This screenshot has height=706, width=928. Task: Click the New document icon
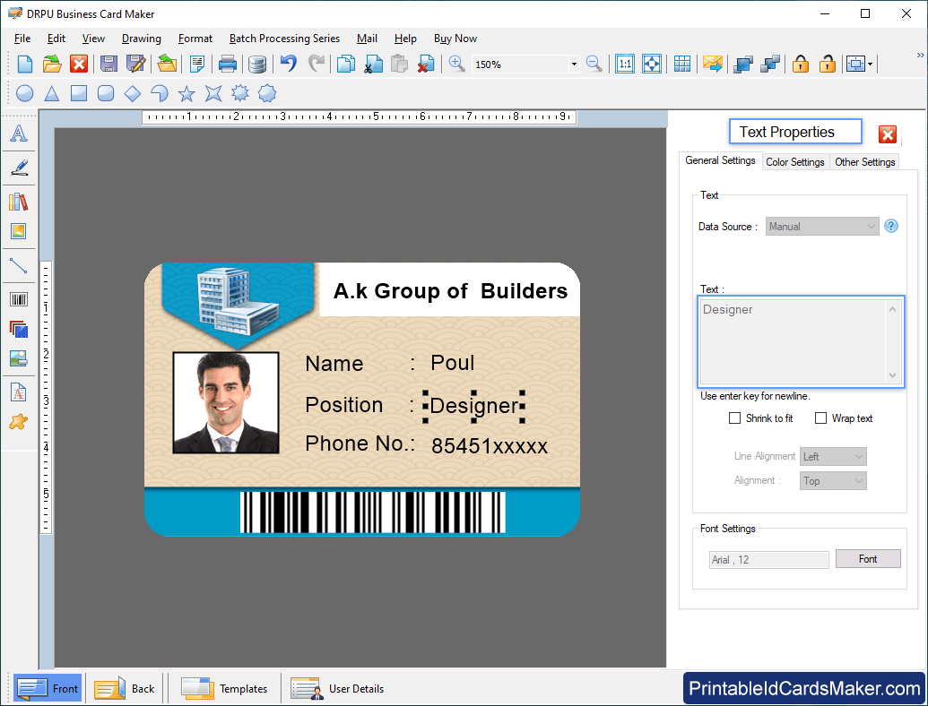25,64
